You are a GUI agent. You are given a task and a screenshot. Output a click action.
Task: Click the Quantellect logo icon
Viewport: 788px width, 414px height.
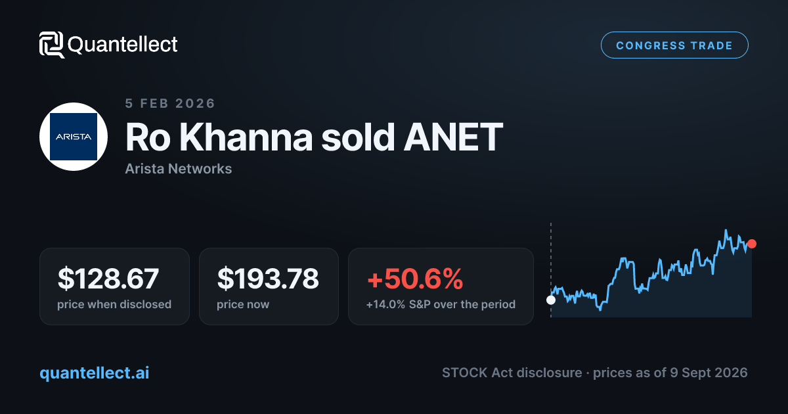[52, 45]
